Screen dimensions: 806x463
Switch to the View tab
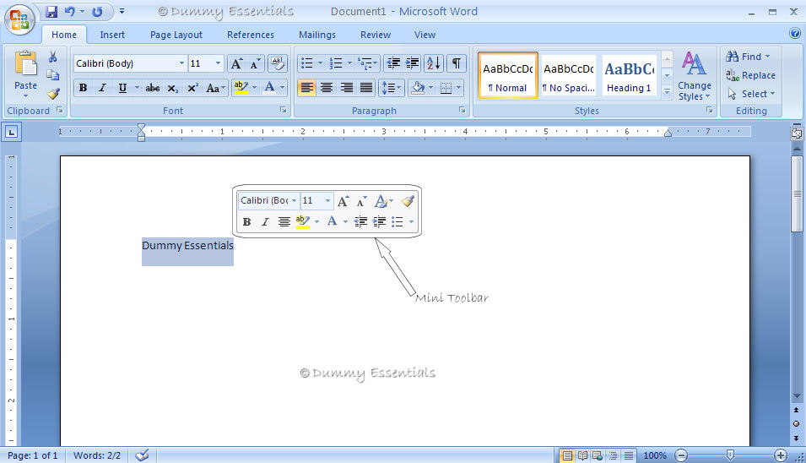coord(425,35)
